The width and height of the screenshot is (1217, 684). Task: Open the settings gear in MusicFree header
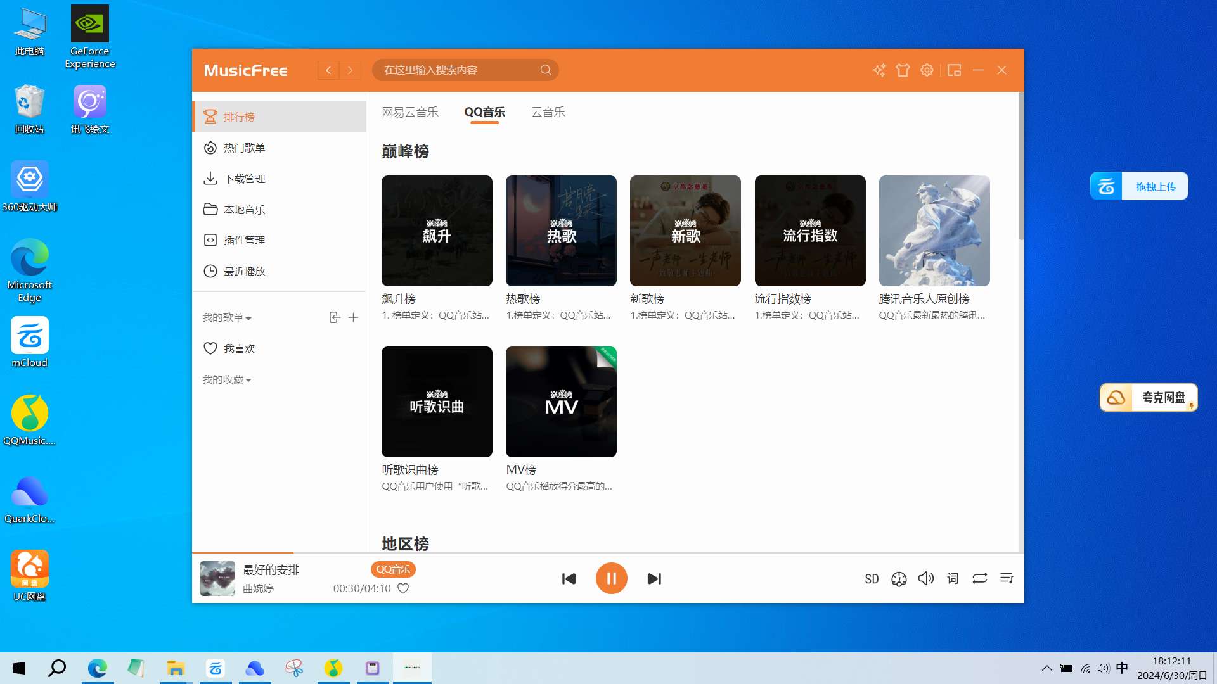click(927, 70)
